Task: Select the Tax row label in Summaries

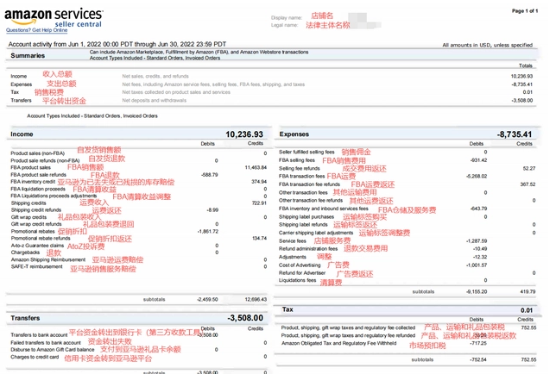Action: coord(15,92)
